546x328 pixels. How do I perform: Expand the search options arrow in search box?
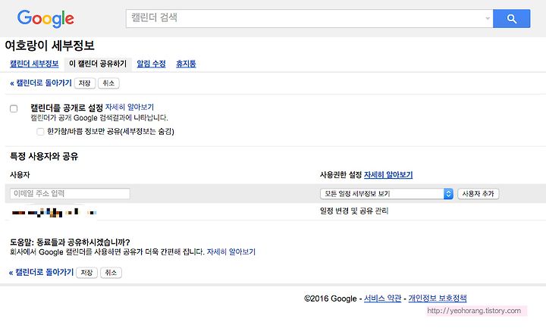point(488,18)
